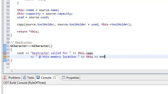Switch to the Tasks tab
The image size is (168, 94).
[28, 78]
